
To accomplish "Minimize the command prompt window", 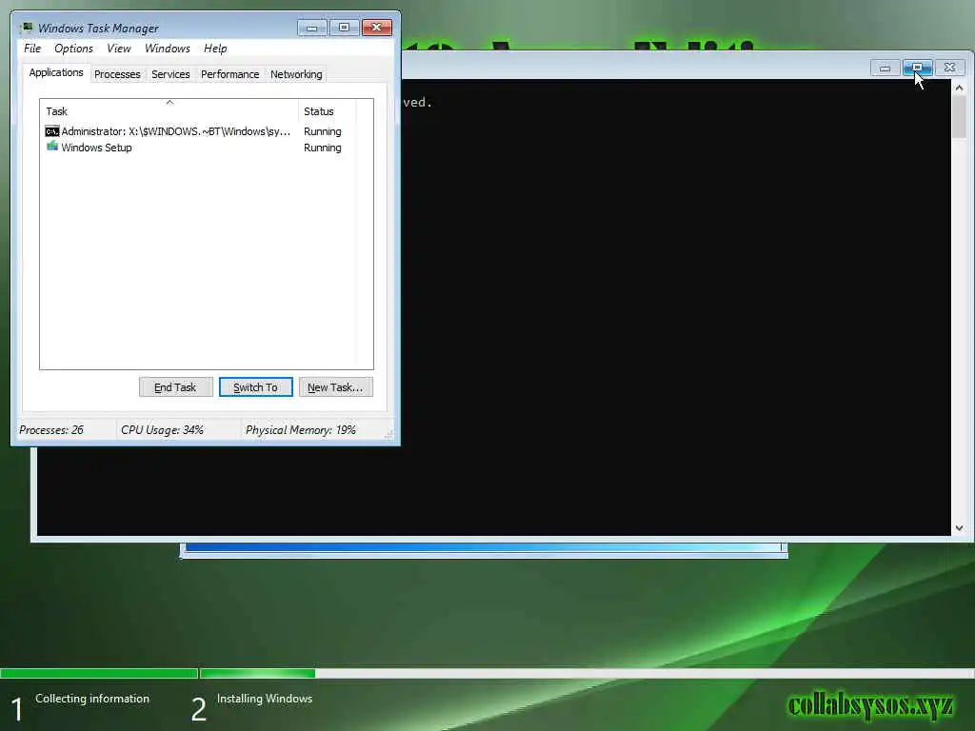I will click(x=885, y=68).
